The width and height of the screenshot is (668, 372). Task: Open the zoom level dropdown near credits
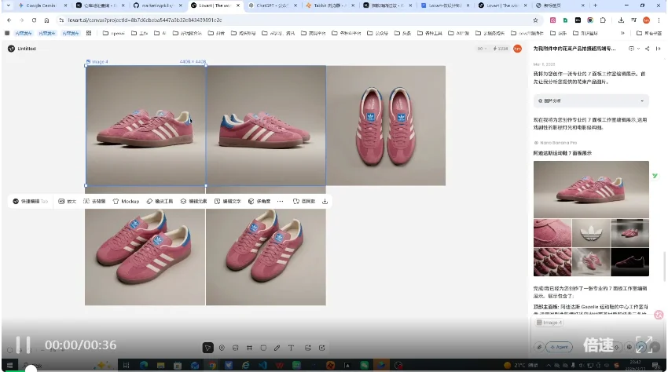(x=481, y=49)
